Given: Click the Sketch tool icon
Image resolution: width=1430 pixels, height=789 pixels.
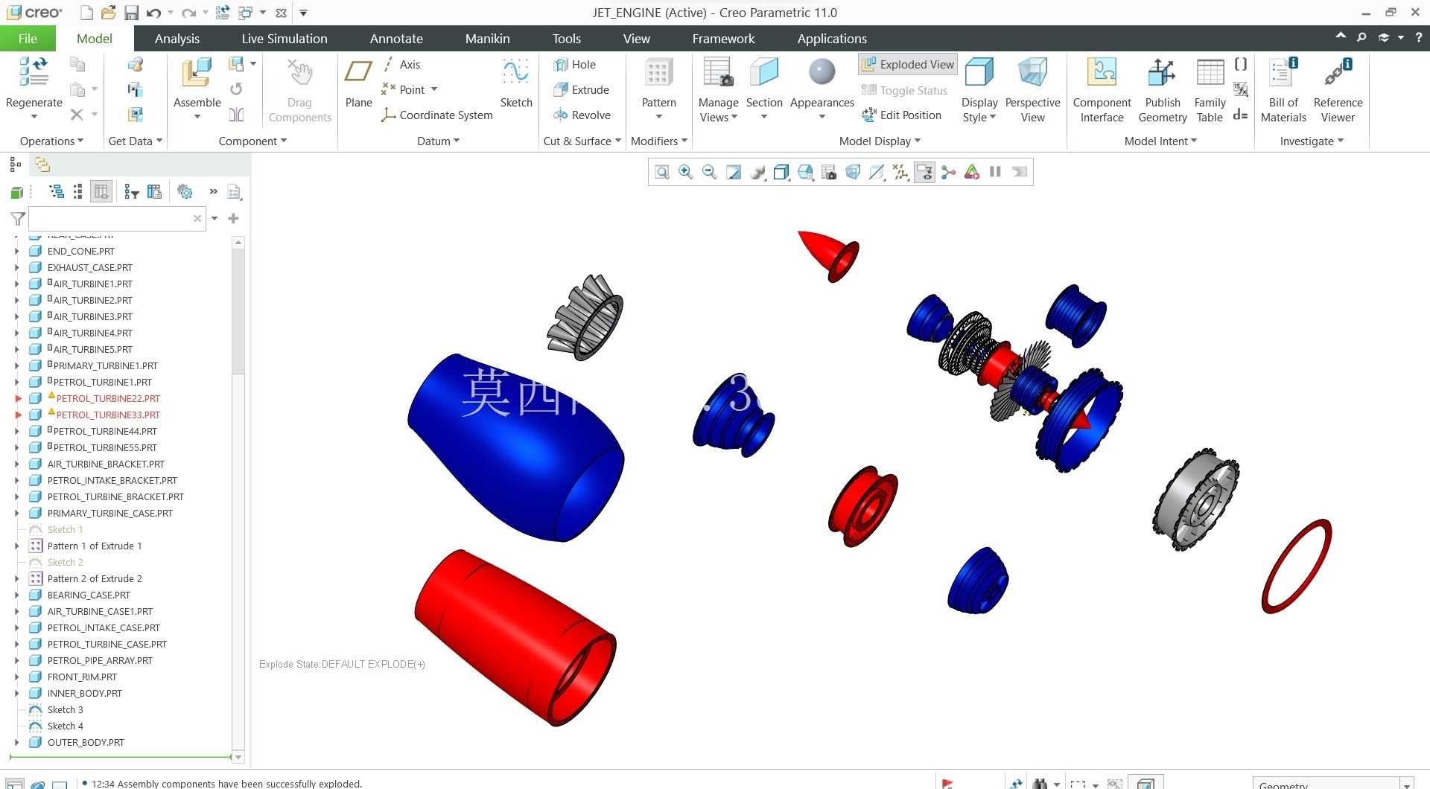Looking at the screenshot, I should click(x=515, y=73).
